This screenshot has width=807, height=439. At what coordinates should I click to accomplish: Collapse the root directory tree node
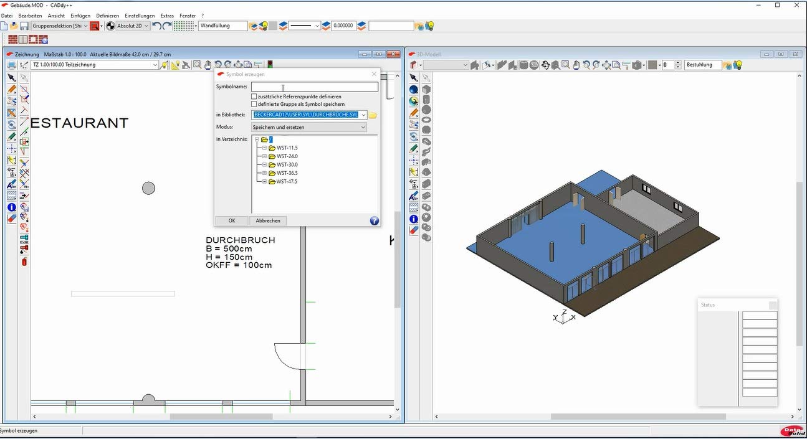click(257, 139)
